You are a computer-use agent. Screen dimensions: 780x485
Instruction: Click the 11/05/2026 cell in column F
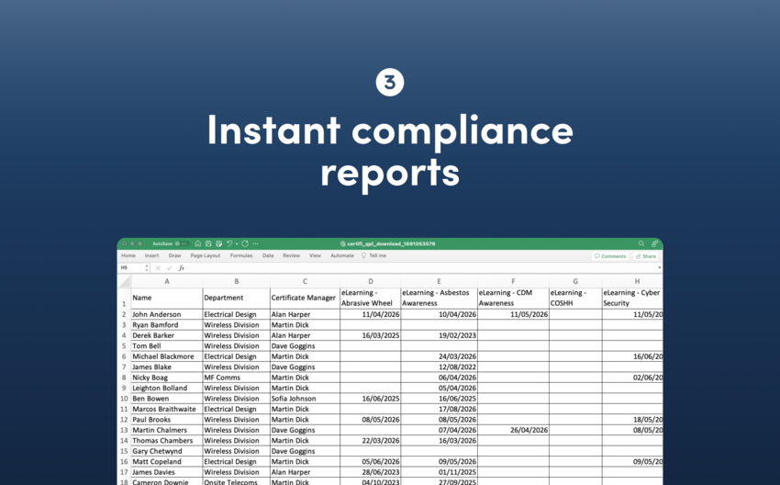pos(513,315)
